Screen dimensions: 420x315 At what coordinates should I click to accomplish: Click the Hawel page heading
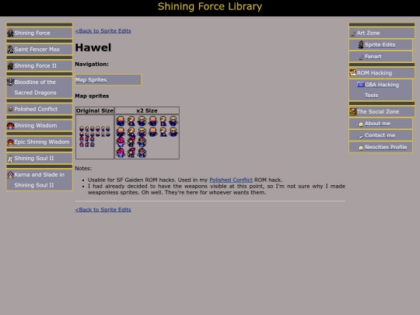[x=93, y=47]
